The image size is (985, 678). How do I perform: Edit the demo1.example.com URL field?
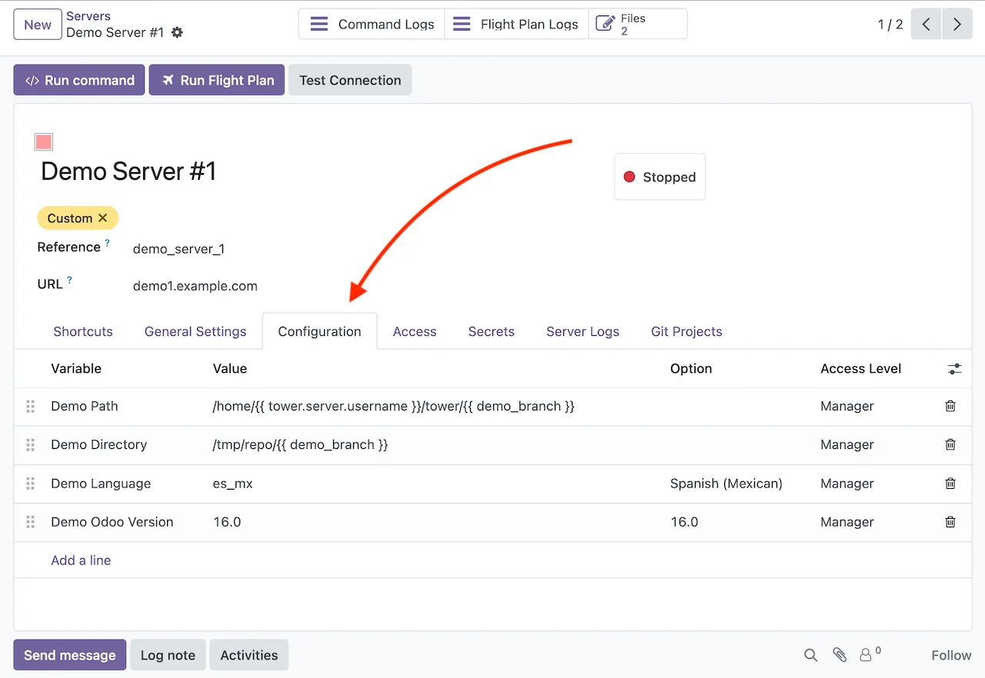tap(195, 286)
